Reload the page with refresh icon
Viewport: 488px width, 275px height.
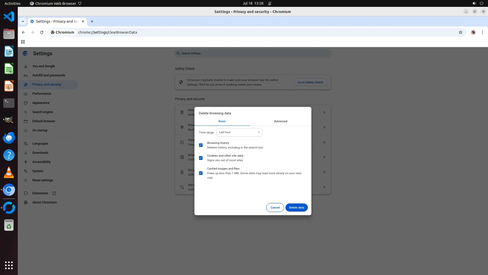[x=42, y=32]
